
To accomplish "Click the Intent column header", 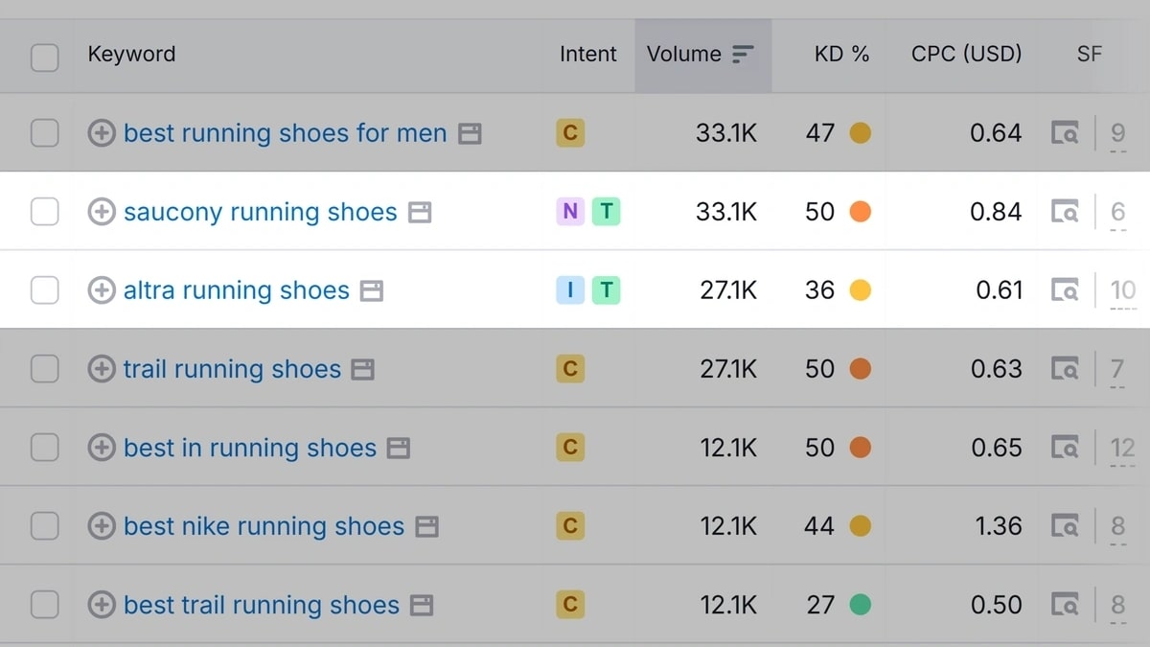I will coord(587,55).
